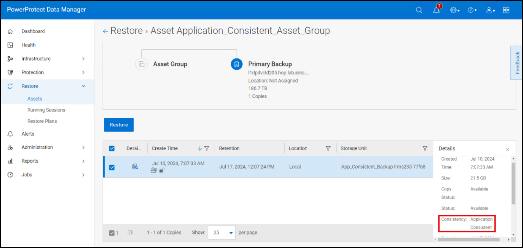Open the user account menu

pyautogui.click(x=490, y=10)
